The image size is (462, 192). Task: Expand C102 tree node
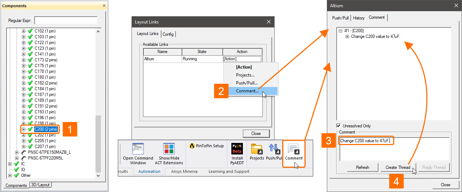coord(24,31)
